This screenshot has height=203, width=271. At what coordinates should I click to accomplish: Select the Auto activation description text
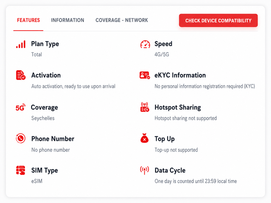tap(73, 86)
